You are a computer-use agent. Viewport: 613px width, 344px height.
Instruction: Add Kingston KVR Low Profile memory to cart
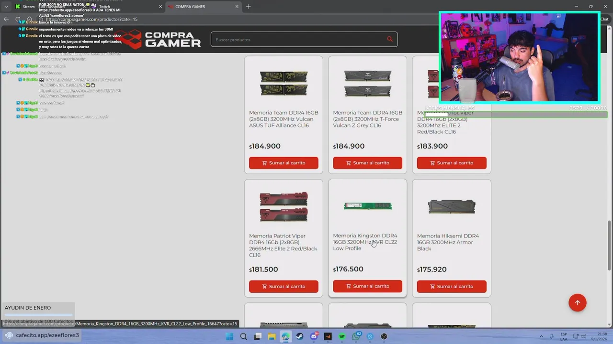[367, 286]
